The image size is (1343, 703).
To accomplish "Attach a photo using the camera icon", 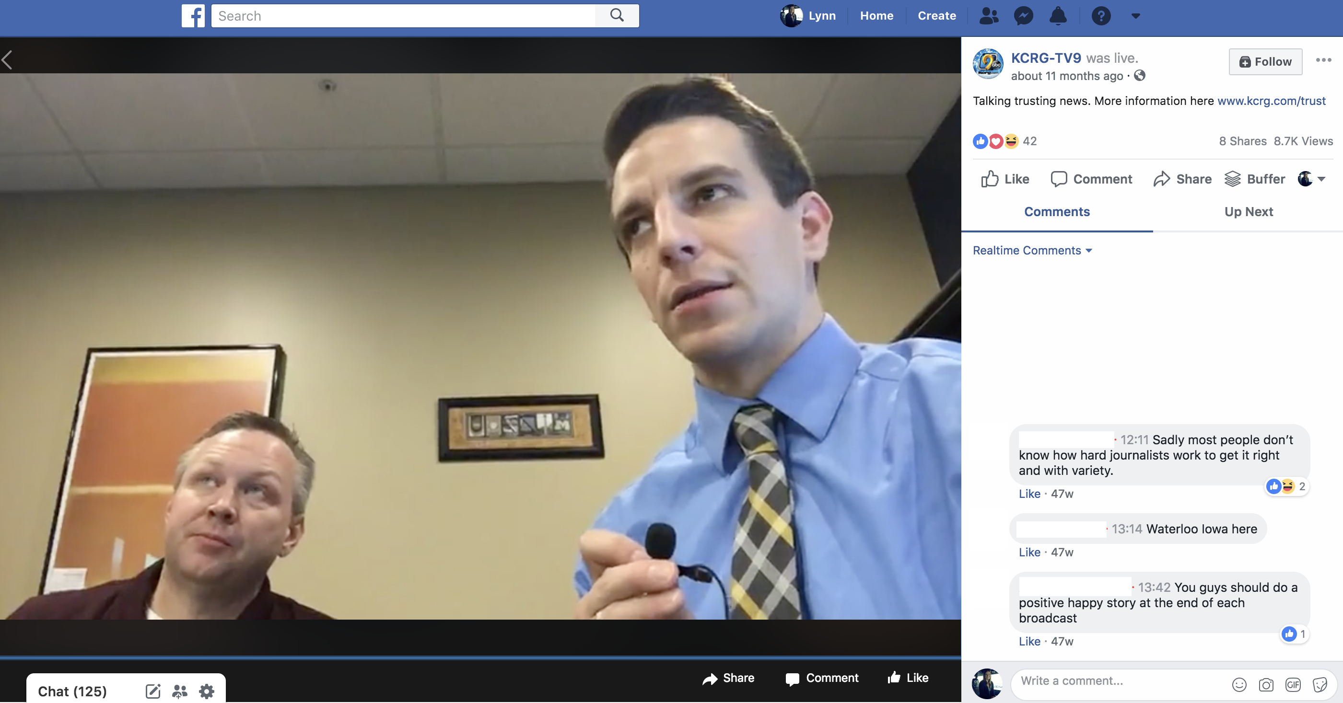I will (x=1266, y=685).
